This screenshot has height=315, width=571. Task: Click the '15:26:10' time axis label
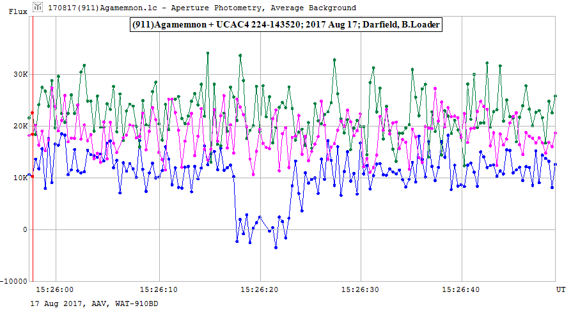[159, 290]
